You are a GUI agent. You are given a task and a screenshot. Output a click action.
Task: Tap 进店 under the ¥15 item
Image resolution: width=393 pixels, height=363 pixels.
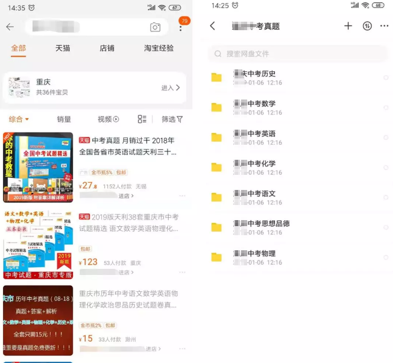coord(153,349)
